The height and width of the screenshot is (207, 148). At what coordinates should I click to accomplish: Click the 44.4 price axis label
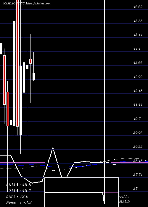(137, 49)
